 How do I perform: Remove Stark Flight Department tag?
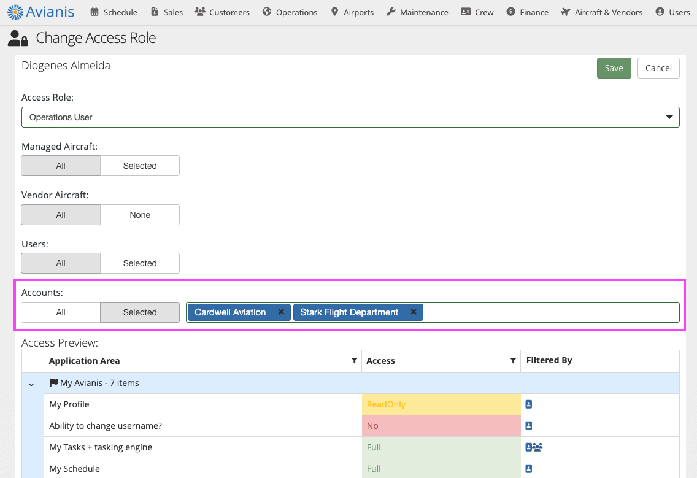click(414, 312)
